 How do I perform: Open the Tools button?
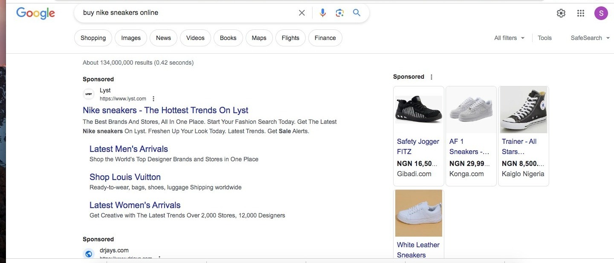point(544,38)
